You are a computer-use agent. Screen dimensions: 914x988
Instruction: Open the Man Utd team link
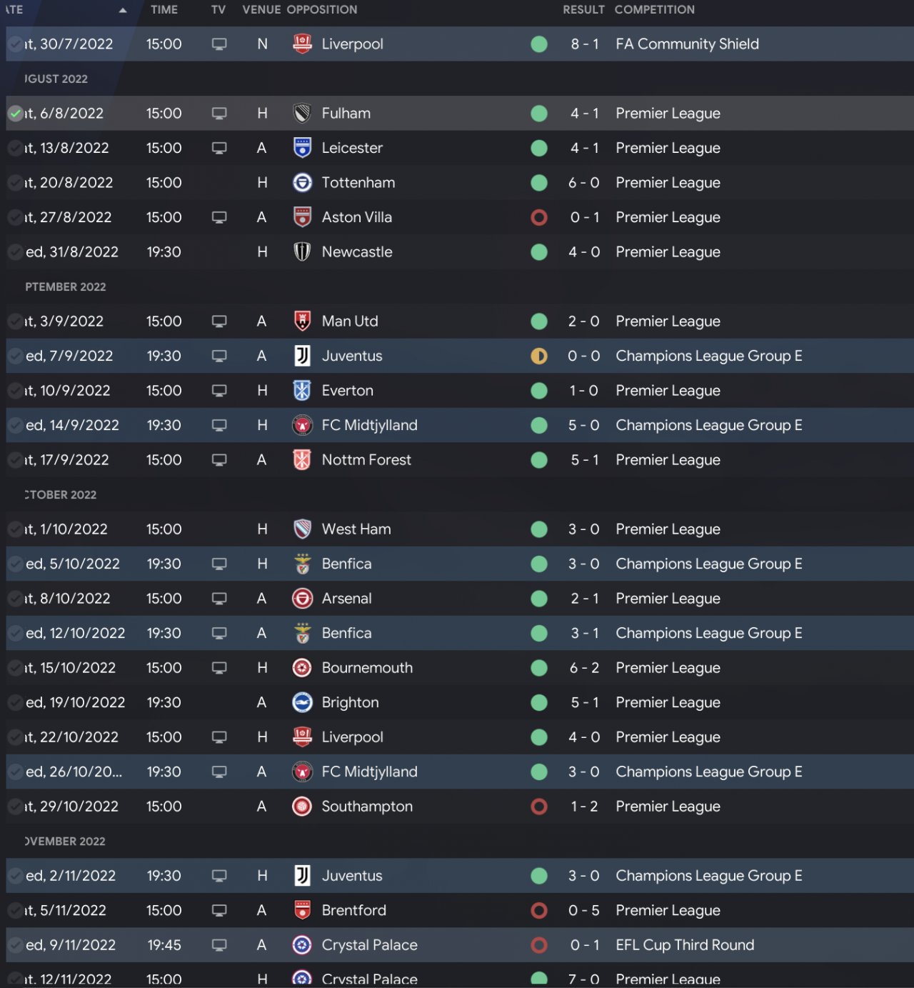tap(350, 321)
